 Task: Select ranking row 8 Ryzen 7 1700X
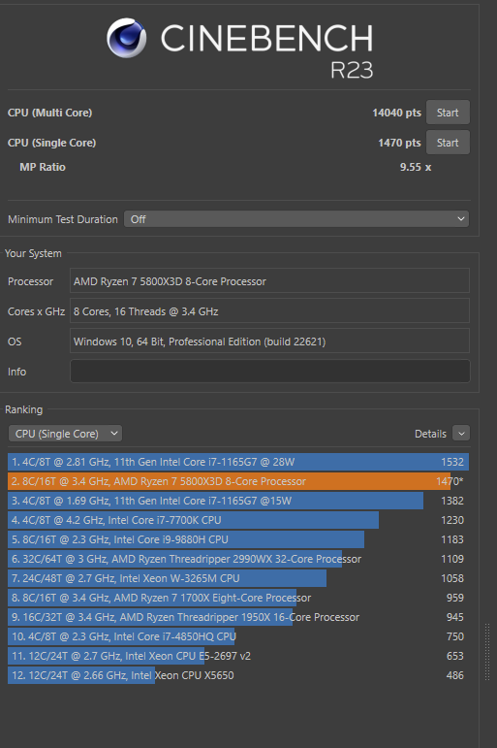(x=238, y=598)
